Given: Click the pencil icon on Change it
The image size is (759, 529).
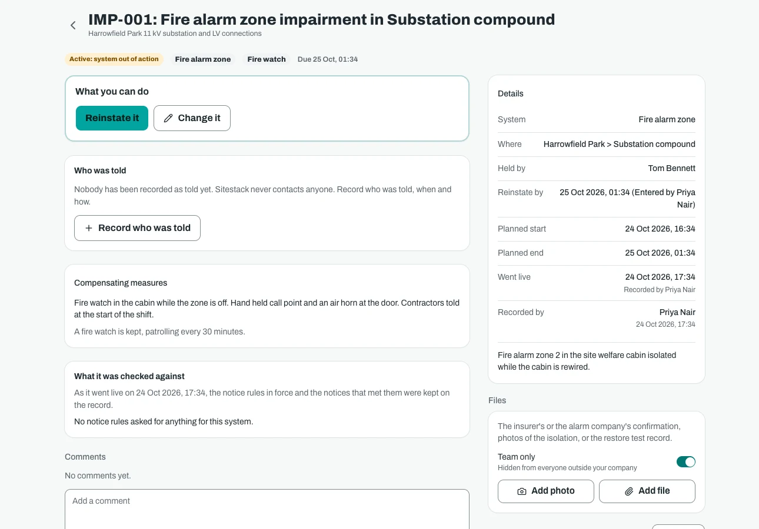Looking at the screenshot, I should (168, 118).
